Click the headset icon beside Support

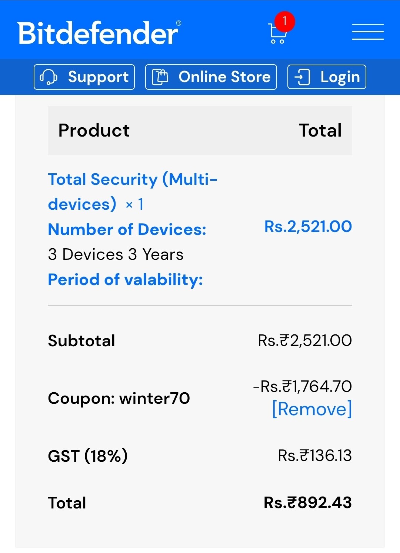coord(49,77)
